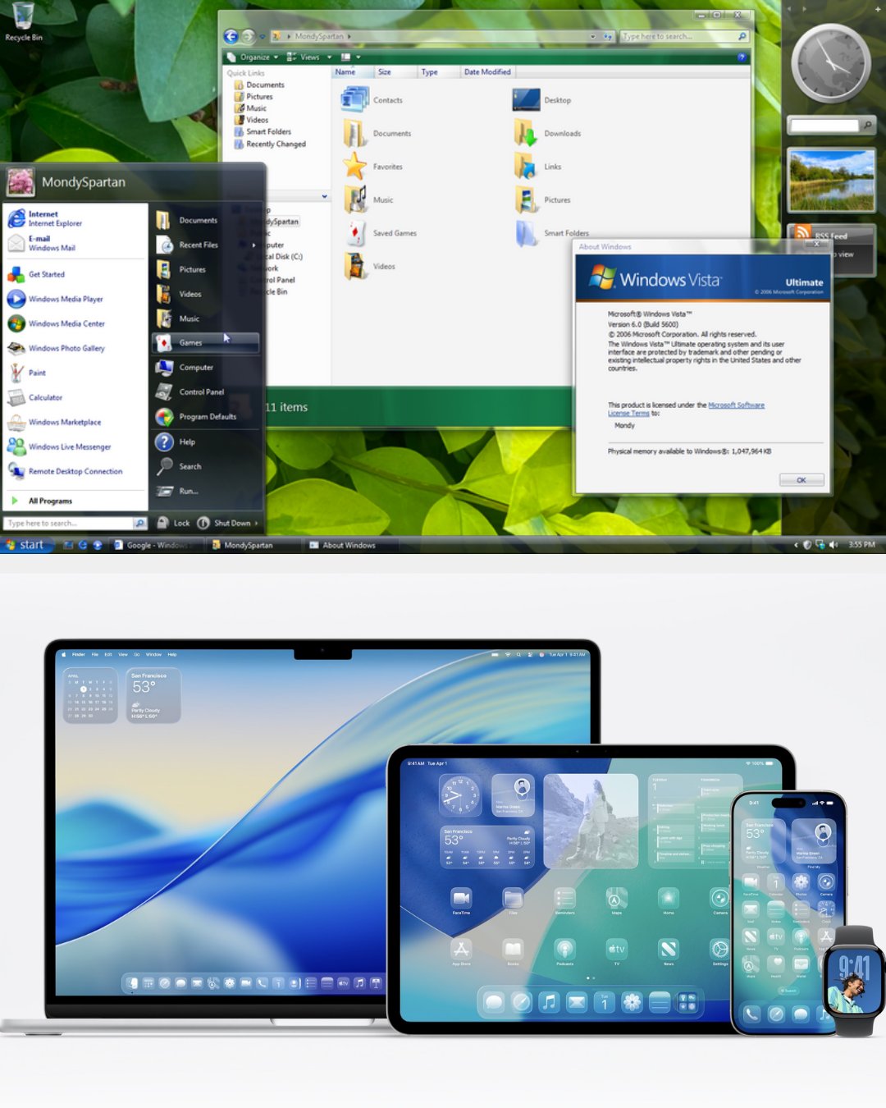Open the Downloads folder in Explorer

pyautogui.click(x=547, y=133)
